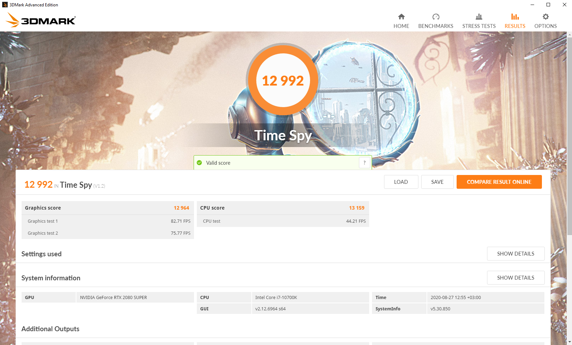This screenshot has width=572, height=345.
Task: Click the 44.21 FPS value
Action: point(356,221)
